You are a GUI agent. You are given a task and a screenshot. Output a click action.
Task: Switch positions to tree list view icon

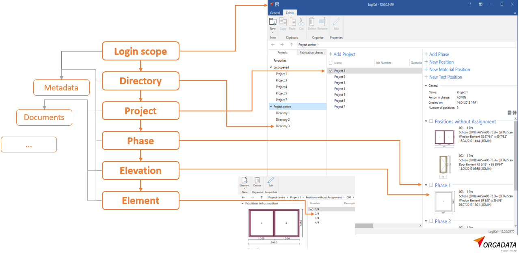(x=515, y=112)
